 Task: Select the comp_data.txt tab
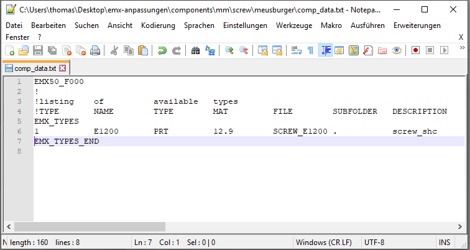[x=35, y=68]
